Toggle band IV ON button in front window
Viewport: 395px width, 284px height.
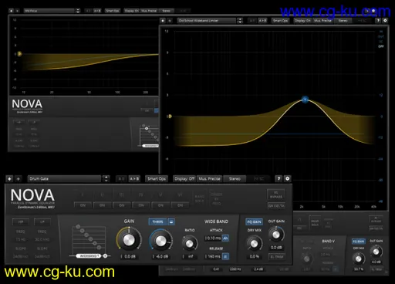(141, 205)
